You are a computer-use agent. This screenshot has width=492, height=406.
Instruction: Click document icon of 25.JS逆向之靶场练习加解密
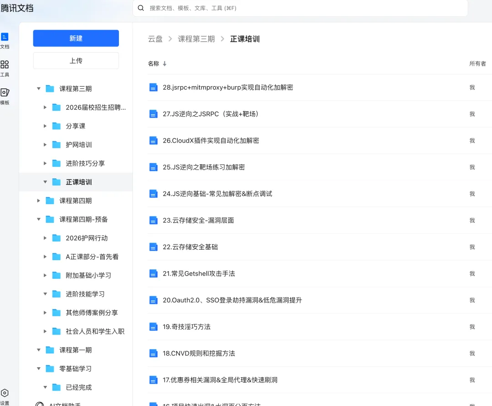click(153, 167)
